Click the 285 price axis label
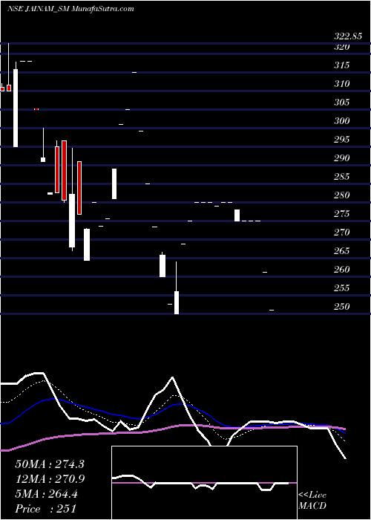 point(341,177)
